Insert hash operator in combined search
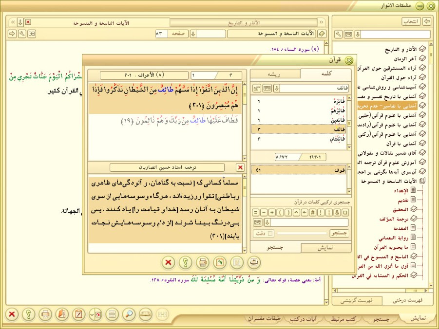This screenshot has width=439, height=329. [x=313, y=212]
